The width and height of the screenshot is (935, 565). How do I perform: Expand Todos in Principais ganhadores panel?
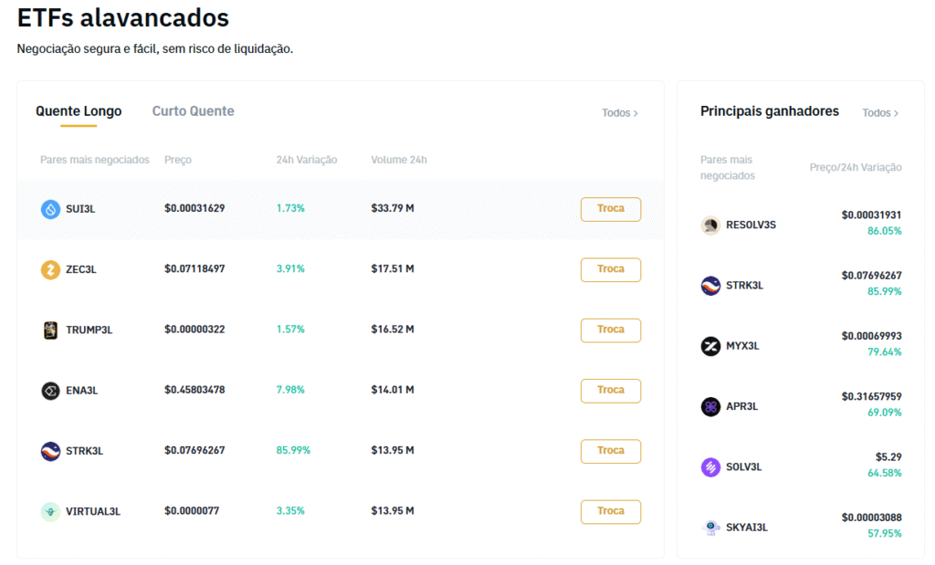(x=880, y=113)
